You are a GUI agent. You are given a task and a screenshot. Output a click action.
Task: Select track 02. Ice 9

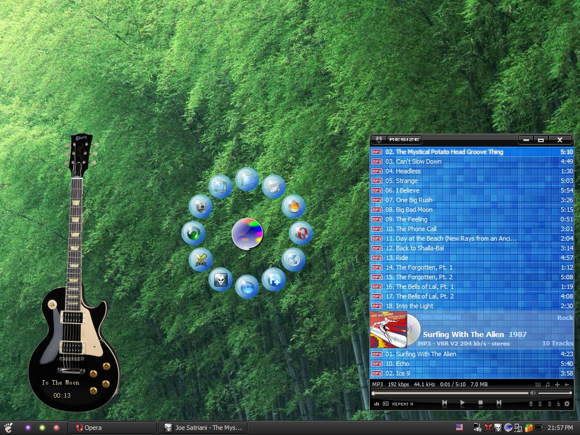pos(472,373)
